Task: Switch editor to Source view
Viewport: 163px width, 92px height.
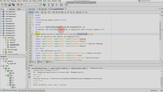Action: pyautogui.click(x=31, y=12)
